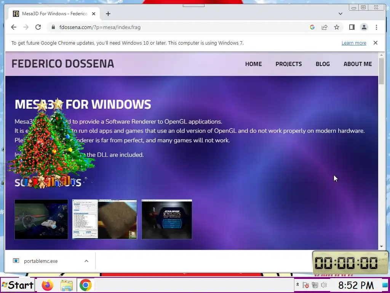The width and height of the screenshot is (390, 293).
Task: Open the PROJECTS menu item
Action: click(x=289, y=64)
